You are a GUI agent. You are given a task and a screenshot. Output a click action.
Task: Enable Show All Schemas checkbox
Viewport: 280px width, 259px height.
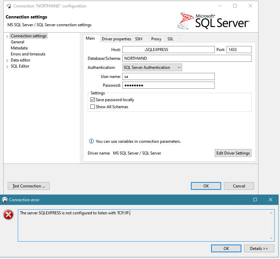point(92,107)
